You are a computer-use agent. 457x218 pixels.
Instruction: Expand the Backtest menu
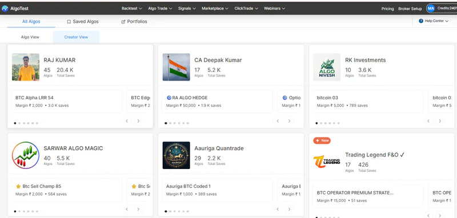[x=132, y=9]
